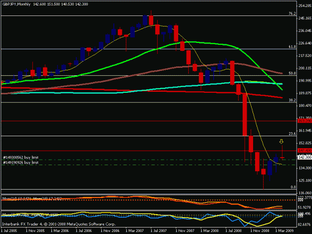Viewport: 312px width, 234px height.
Task: Click the #149308562 buy limit order label
Action: (x=20, y=157)
